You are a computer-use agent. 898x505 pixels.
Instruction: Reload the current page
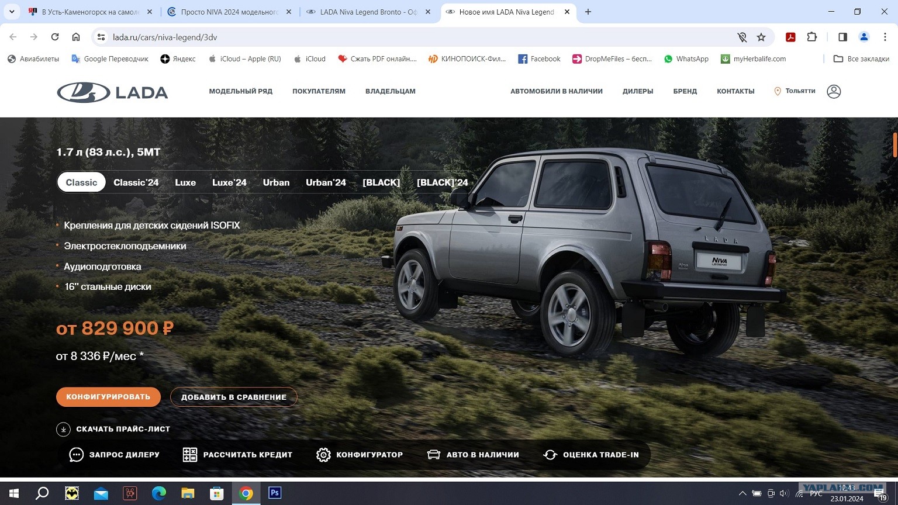point(55,37)
